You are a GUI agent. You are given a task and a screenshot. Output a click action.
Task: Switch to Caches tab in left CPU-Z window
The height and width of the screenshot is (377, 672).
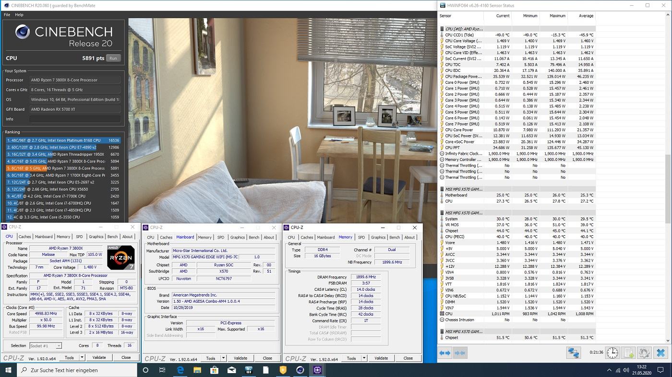pyautogui.click(x=24, y=237)
